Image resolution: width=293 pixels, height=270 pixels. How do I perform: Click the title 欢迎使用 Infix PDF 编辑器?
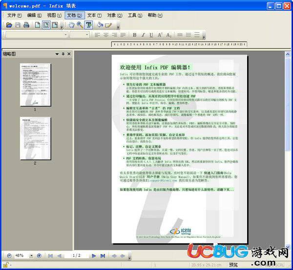tap(155, 67)
